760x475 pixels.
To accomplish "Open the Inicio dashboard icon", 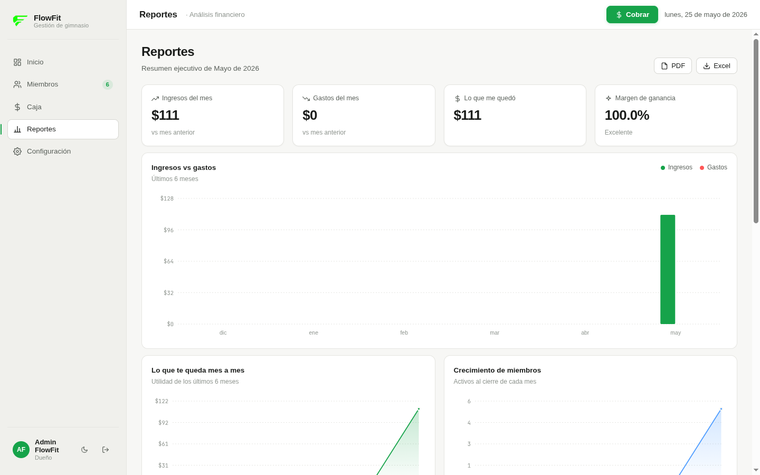I will tap(17, 62).
